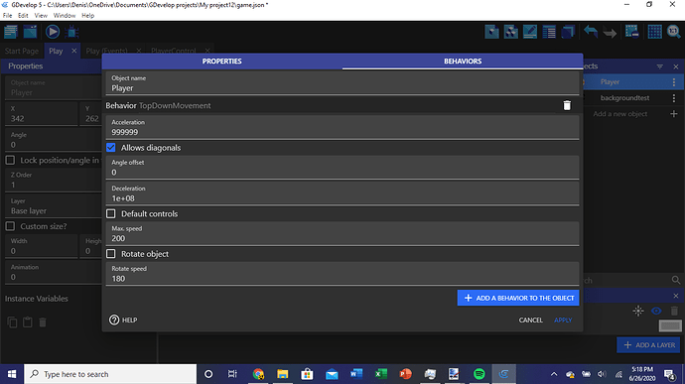This screenshot has width=685, height=384.
Task: Open the backgroundtest object options menu
Action: click(674, 98)
